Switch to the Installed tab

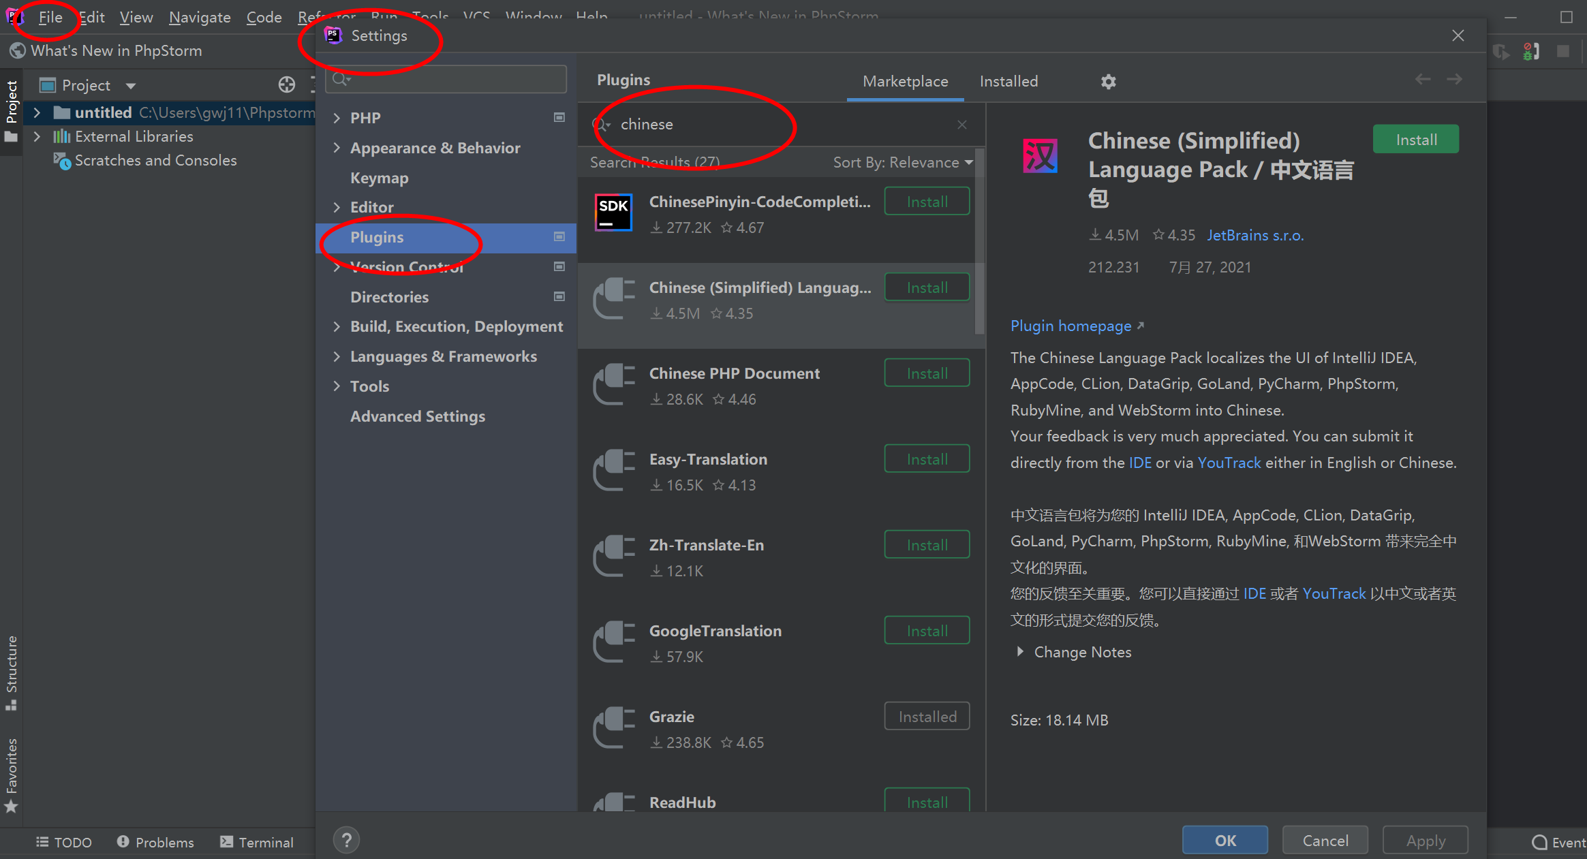pos(1007,80)
